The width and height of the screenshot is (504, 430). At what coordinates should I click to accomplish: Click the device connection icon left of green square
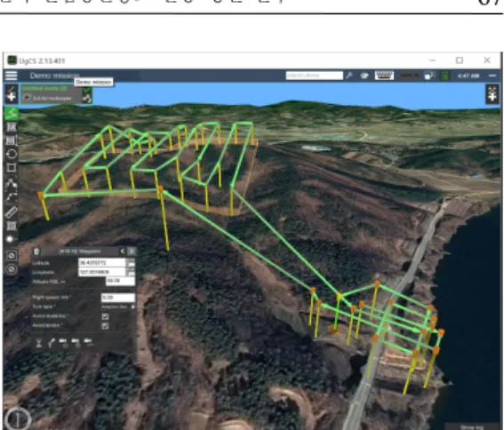429,76
